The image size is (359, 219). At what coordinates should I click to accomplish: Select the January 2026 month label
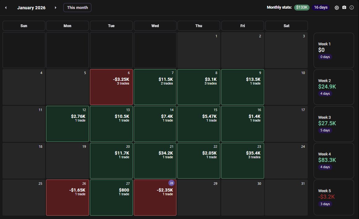[32, 7]
